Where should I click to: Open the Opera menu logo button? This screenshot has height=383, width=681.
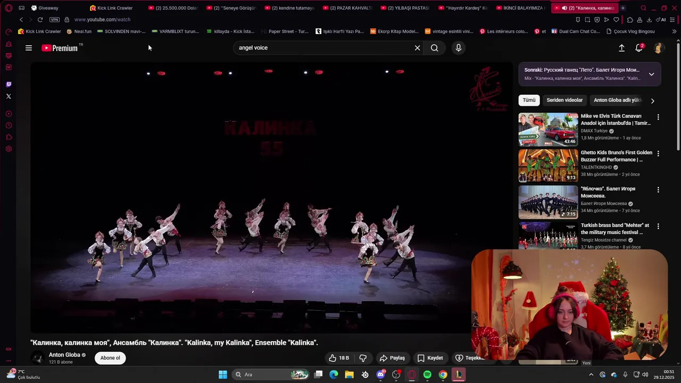tap(9, 8)
